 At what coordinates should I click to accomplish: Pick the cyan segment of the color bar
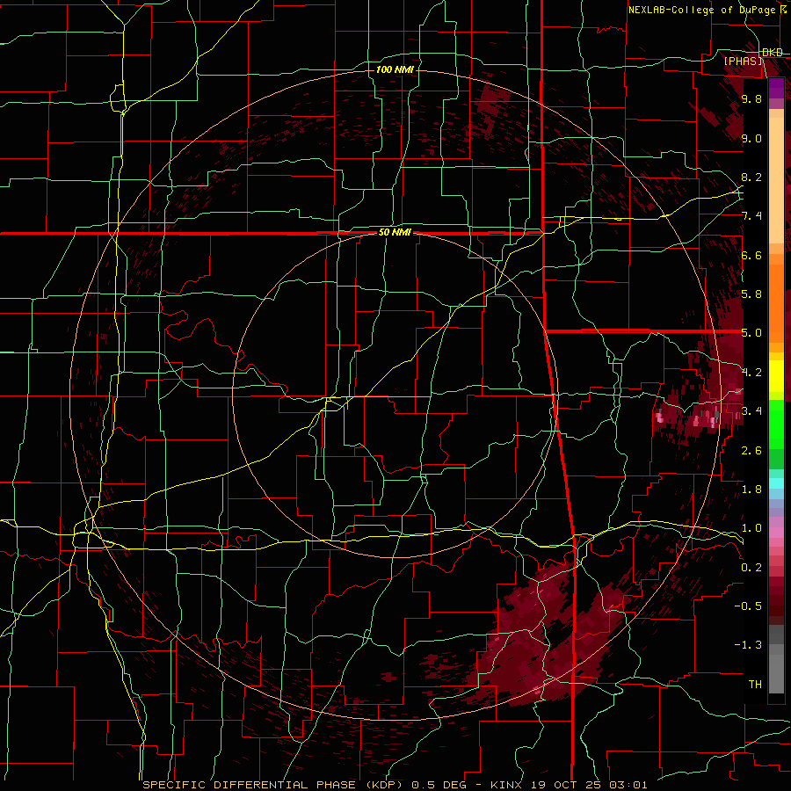coord(776,483)
